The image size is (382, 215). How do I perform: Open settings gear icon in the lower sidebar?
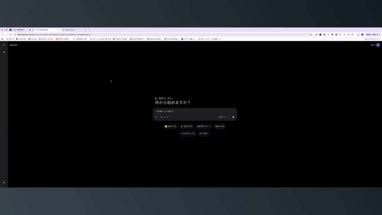4,183
